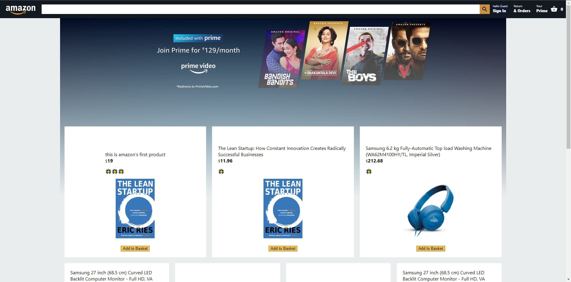Image resolution: width=571 pixels, height=282 pixels.
Task: Click book cover of $19 first product
Action: point(135,209)
